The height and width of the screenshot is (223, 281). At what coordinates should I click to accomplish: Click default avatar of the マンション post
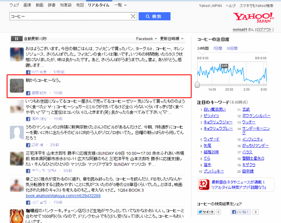tap(17, 133)
